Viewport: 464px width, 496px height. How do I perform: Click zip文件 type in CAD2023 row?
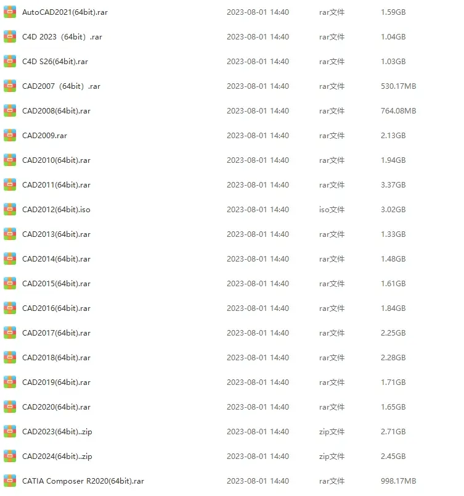click(x=332, y=432)
